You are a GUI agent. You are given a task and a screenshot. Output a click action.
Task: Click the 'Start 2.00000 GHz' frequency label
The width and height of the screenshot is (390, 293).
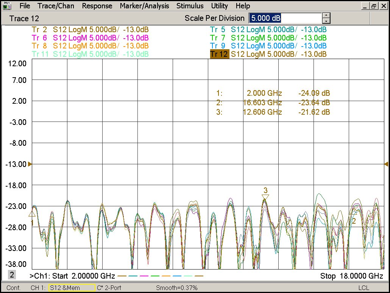[x=83, y=276]
